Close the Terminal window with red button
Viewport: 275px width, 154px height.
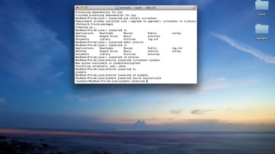(77, 8)
